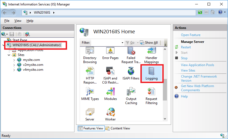The height and width of the screenshot is (139, 228).
Task: Click View Sites link
Action: [188, 70]
